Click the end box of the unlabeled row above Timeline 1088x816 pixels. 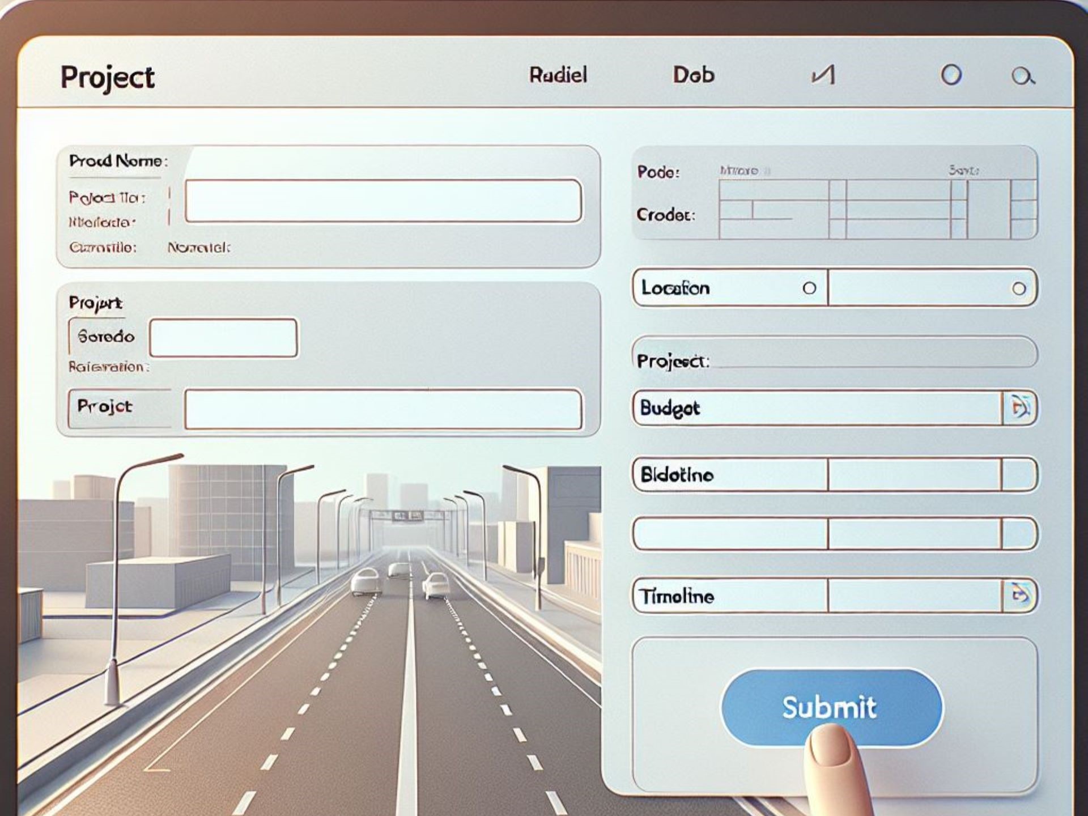tap(1019, 534)
